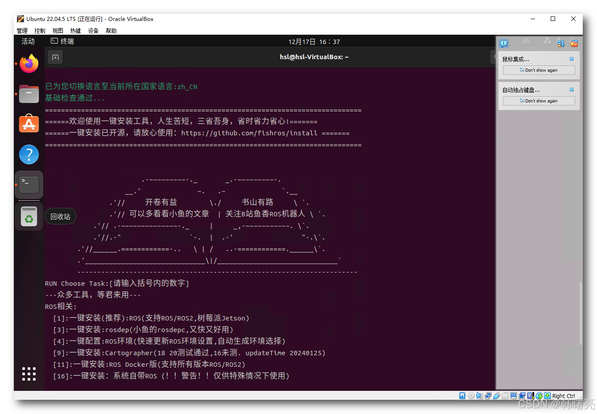Dismiss all notifications with the orange chat icon

(x=574, y=43)
